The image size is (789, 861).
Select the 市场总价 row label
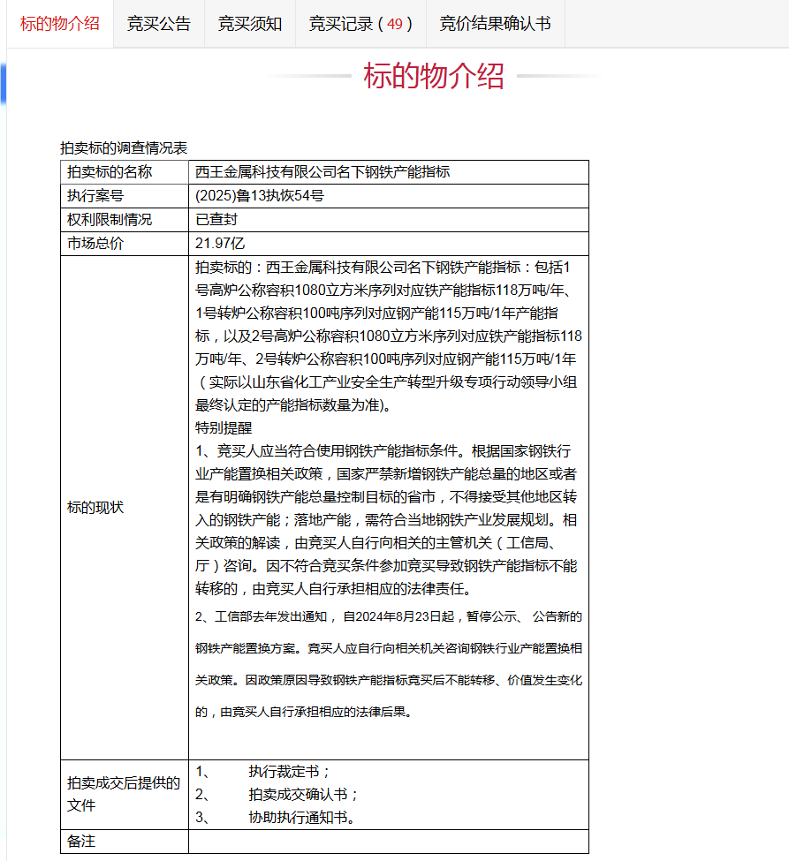[95, 243]
